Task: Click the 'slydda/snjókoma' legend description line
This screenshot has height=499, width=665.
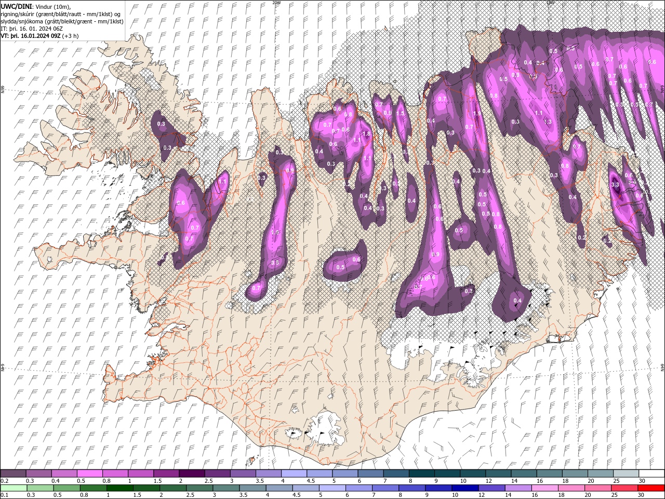Action: pos(62,21)
